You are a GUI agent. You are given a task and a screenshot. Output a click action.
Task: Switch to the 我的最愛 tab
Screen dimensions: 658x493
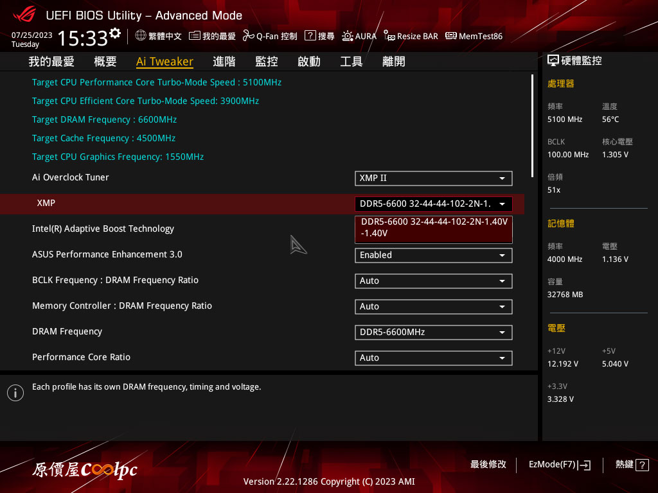pyautogui.click(x=51, y=62)
